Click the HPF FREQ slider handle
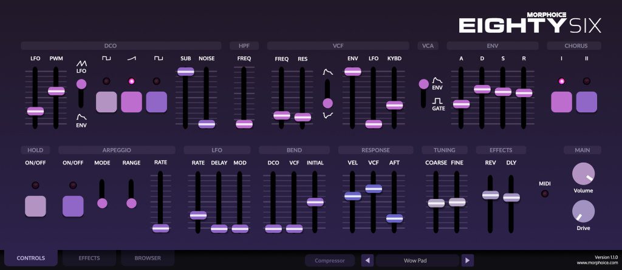Screen dimensions: 622x270 point(244,124)
